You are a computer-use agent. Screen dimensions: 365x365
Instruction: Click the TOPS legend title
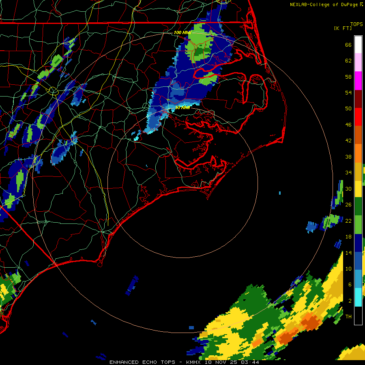click(x=356, y=24)
